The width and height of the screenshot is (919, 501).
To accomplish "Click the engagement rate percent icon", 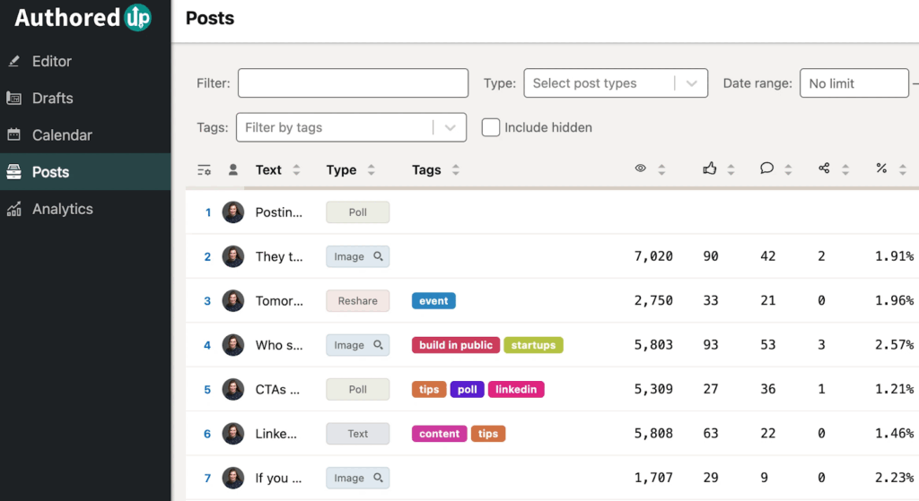I will [x=881, y=168].
